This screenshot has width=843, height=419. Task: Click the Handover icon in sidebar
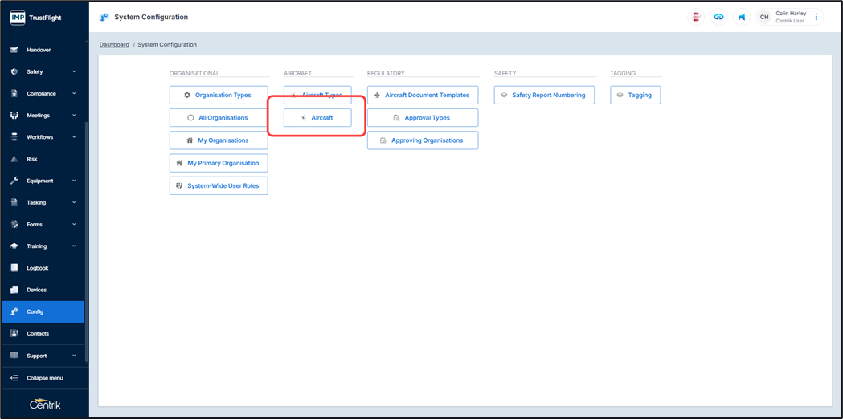[14, 50]
